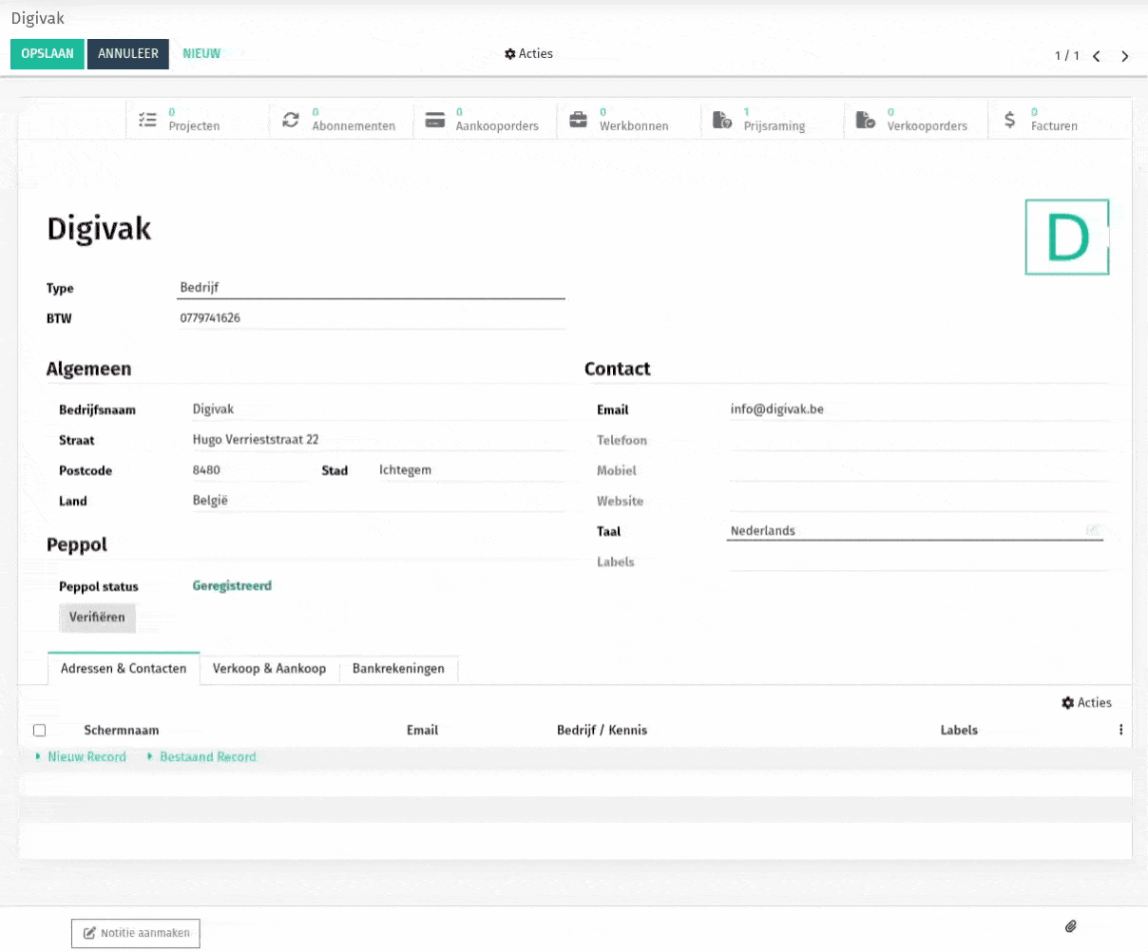Image resolution: width=1148 pixels, height=952 pixels.
Task: Open the Werkbonnen stat button
Action: coord(628,120)
